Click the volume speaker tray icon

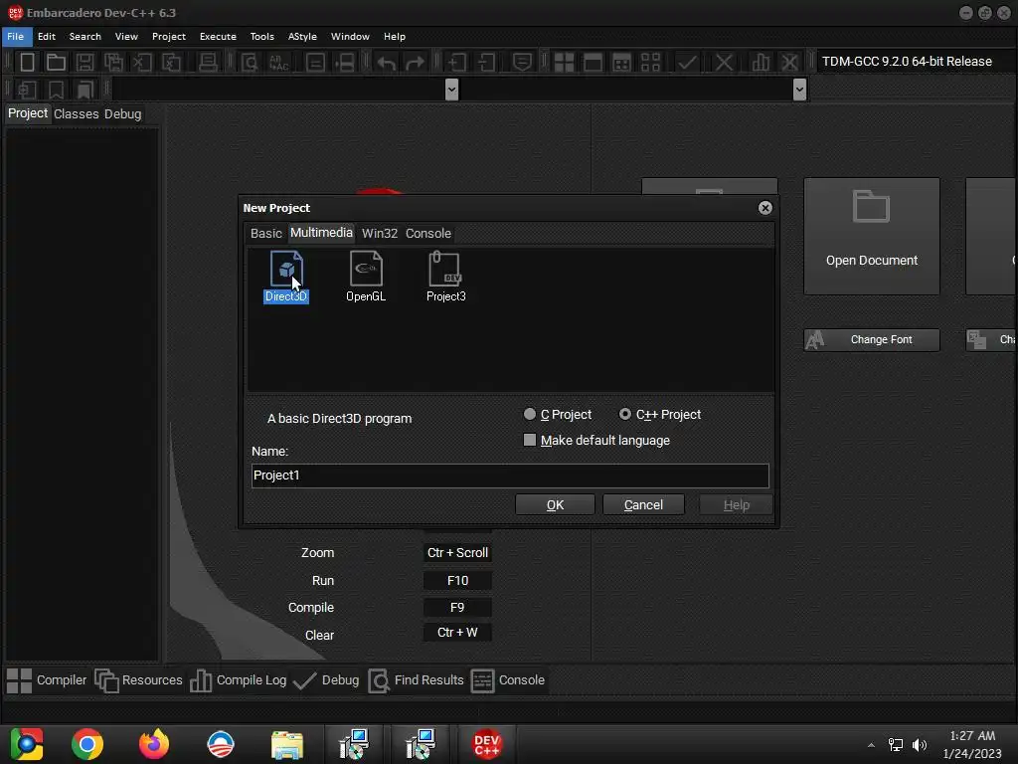pyautogui.click(x=920, y=745)
